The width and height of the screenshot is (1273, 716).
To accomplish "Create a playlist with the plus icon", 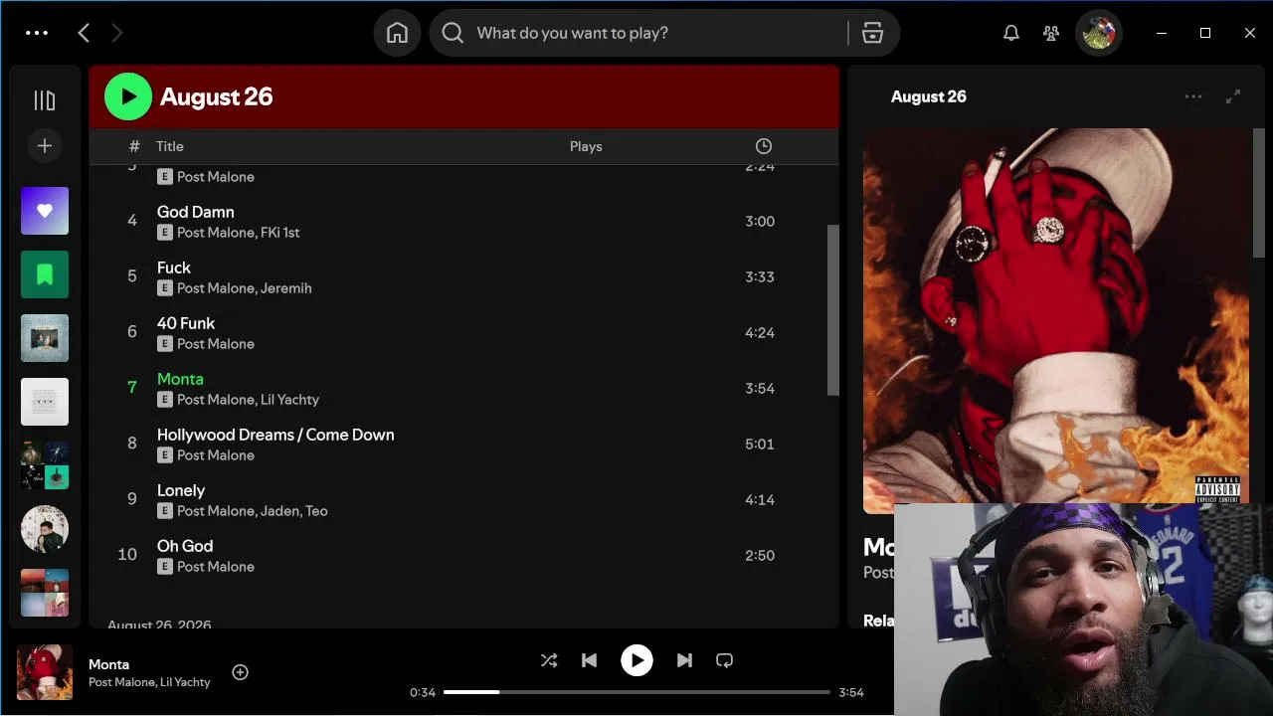I will tap(45, 146).
